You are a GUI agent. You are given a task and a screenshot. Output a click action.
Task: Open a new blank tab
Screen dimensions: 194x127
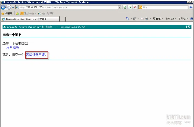[x=63, y=19]
